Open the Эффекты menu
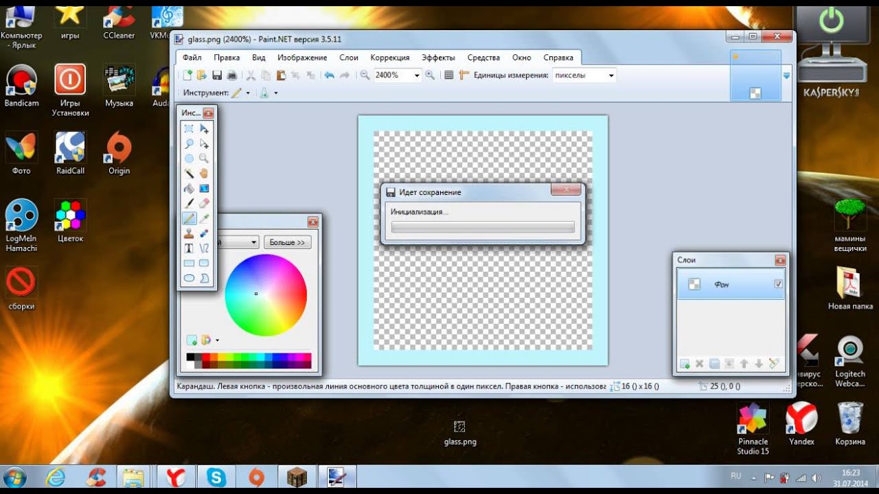The image size is (879, 494). pyautogui.click(x=438, y=58)
